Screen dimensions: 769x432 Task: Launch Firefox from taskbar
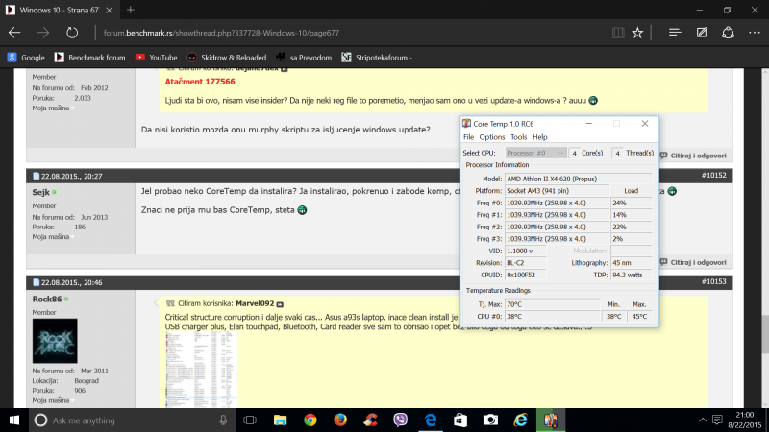(340, 420)
